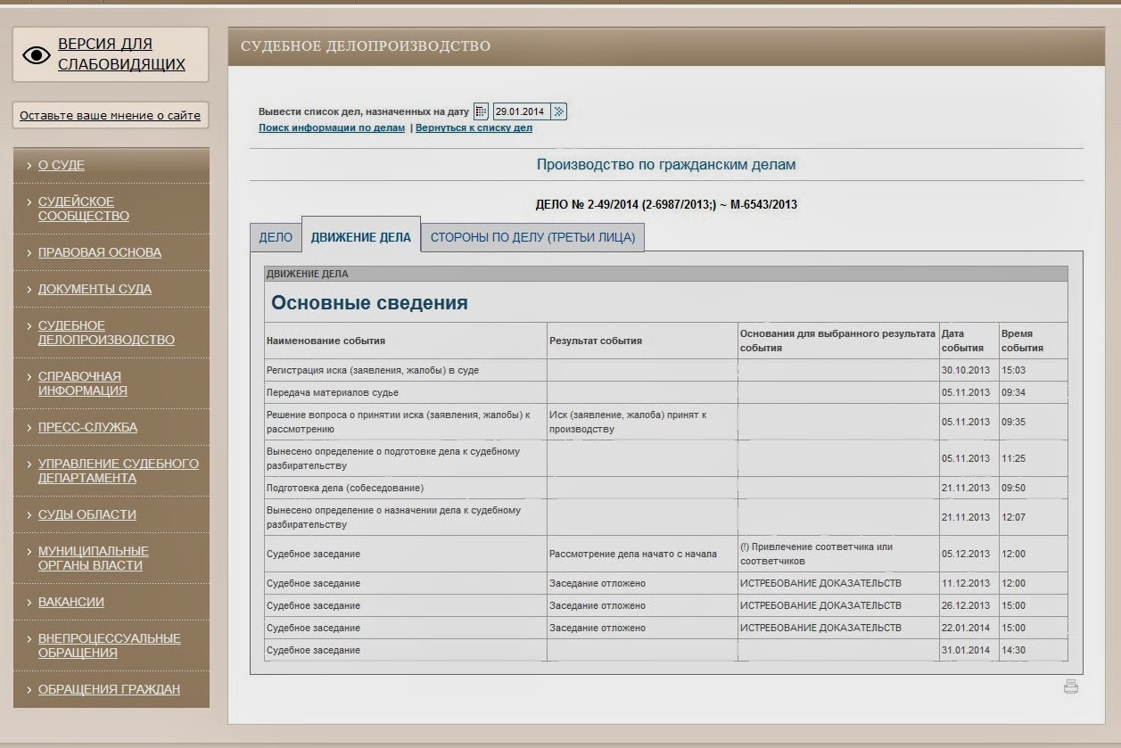Open СУДЫ ОБЛАСТИ menu item
The width and height of the screenshot is (1121, 748).
(x=87, y=514)
